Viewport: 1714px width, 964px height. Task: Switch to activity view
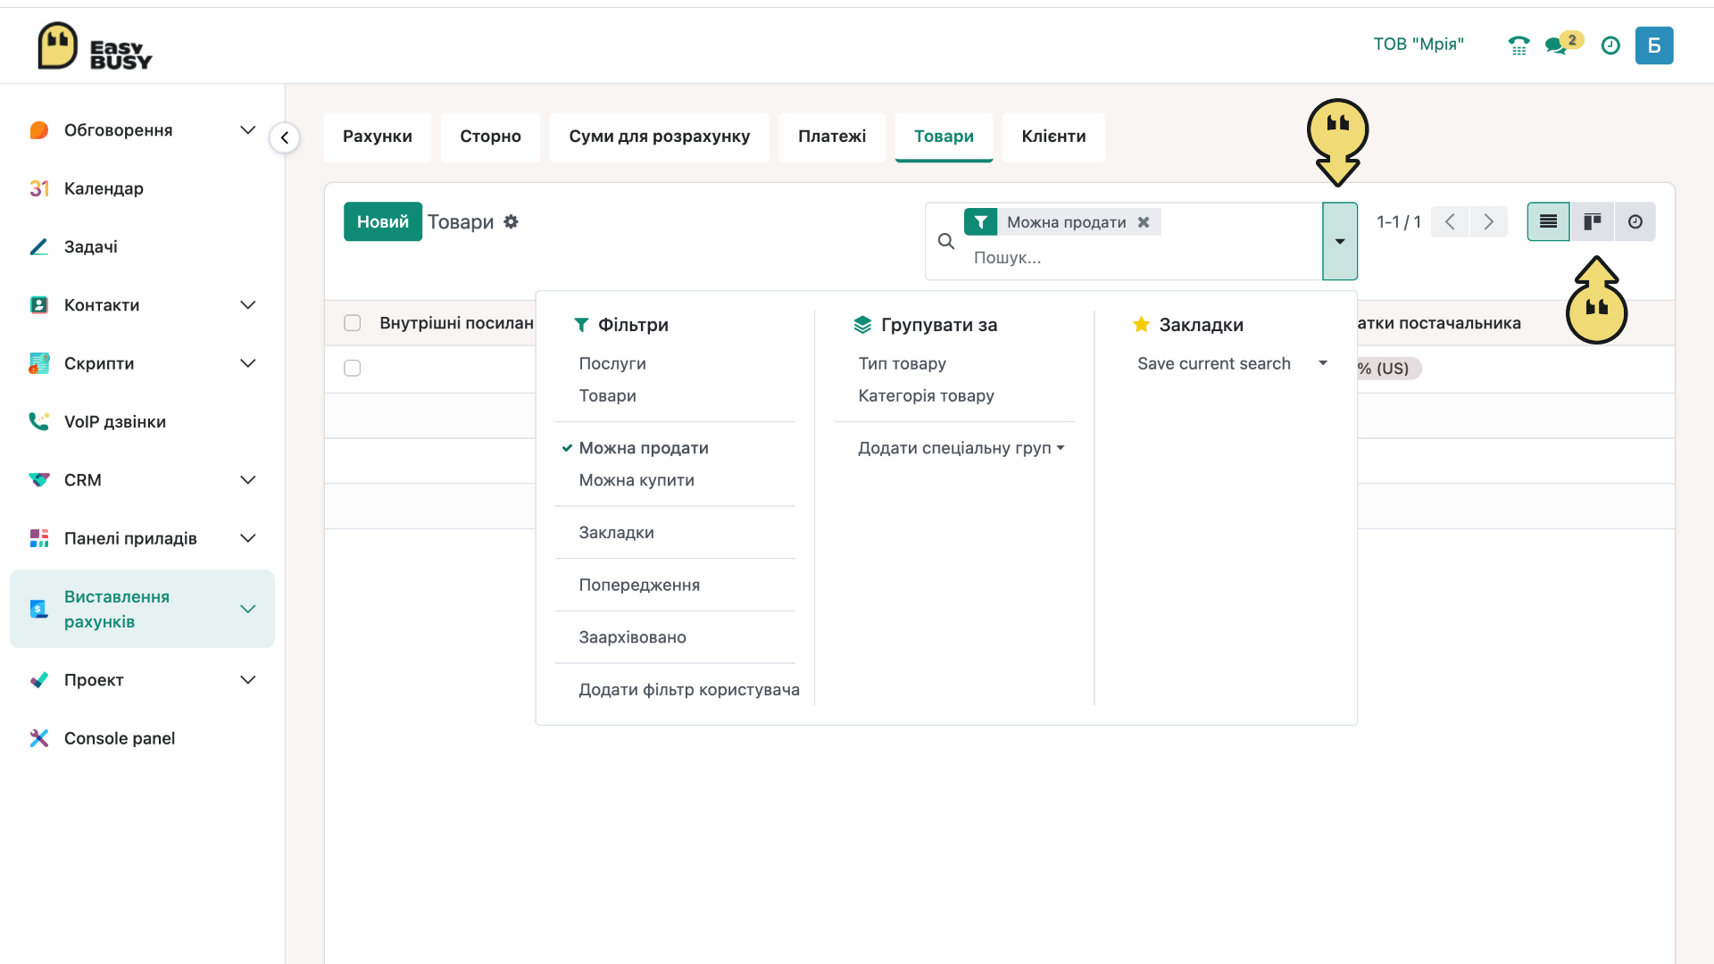pos(1635,221)
